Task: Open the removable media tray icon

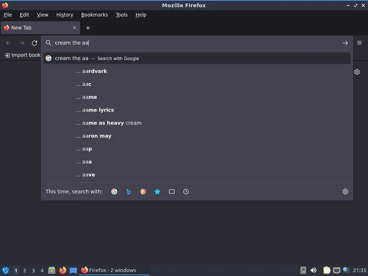Action: click(x=303, y=270)
